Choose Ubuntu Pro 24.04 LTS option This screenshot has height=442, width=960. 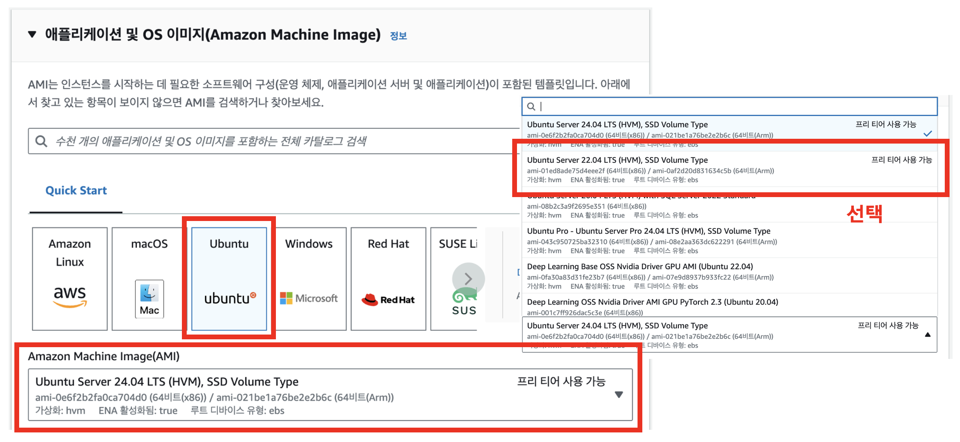tap(729, 240)
